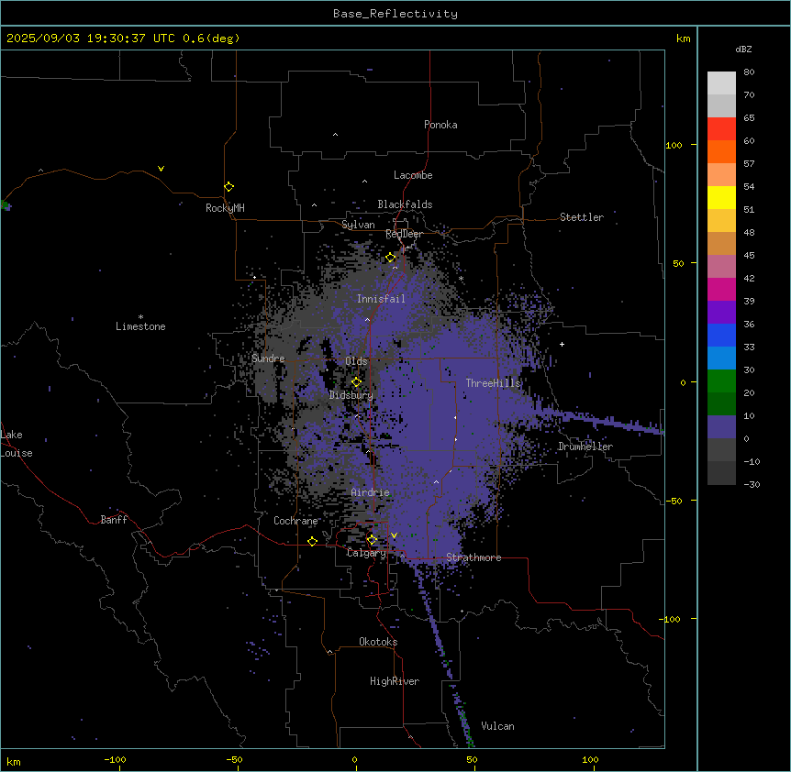Screen dimensions: 791x772
Task: Click the yellow V marker east of Calgary
Action: click(394, 535)
